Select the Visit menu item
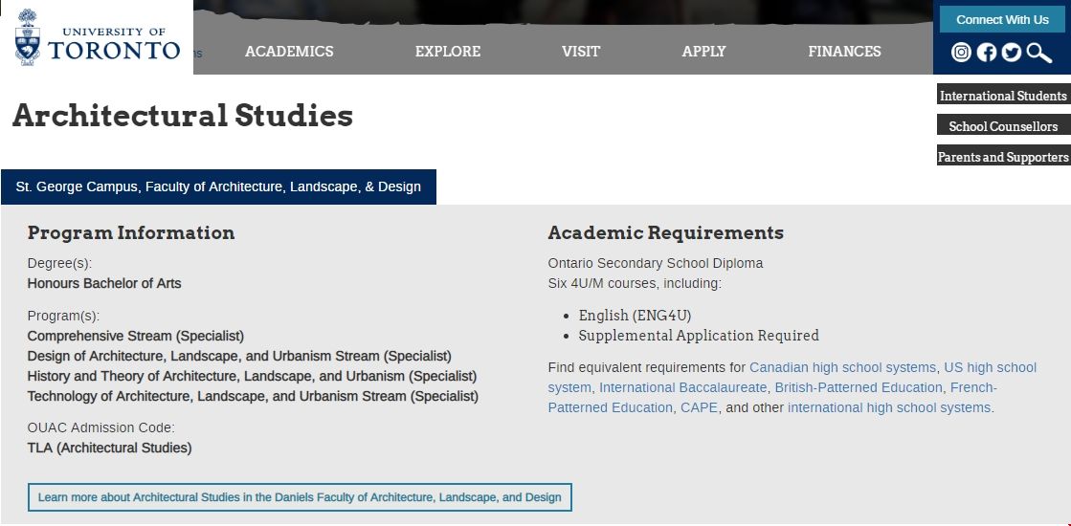1071x526 pixels. 581,52
